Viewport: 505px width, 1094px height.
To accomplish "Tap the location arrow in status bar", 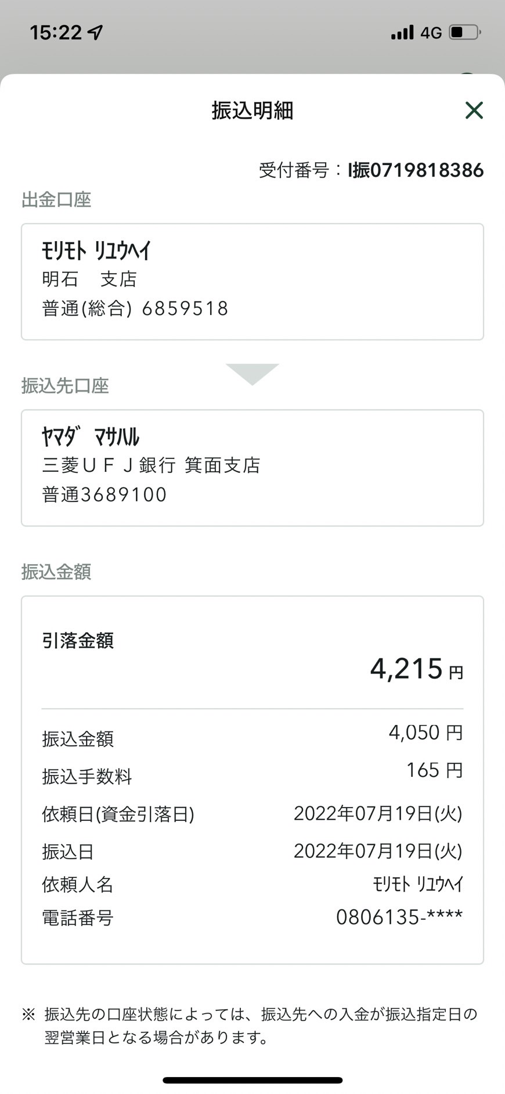I will 96,33.
